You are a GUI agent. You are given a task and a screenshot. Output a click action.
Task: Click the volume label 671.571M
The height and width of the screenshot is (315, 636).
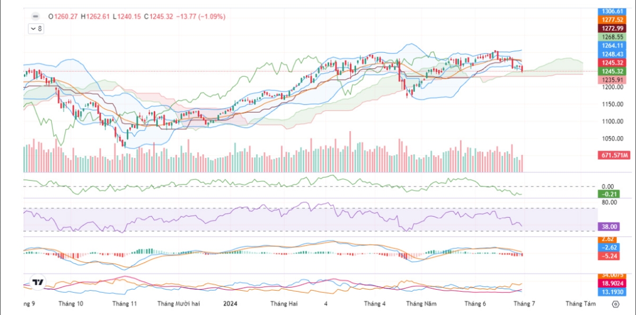[614, 155]
